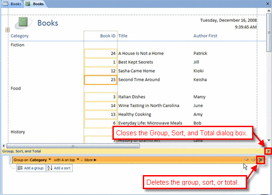The width and height of the screenshot is (272, 195).
Task: Click author name Amy
Action: 198,114
